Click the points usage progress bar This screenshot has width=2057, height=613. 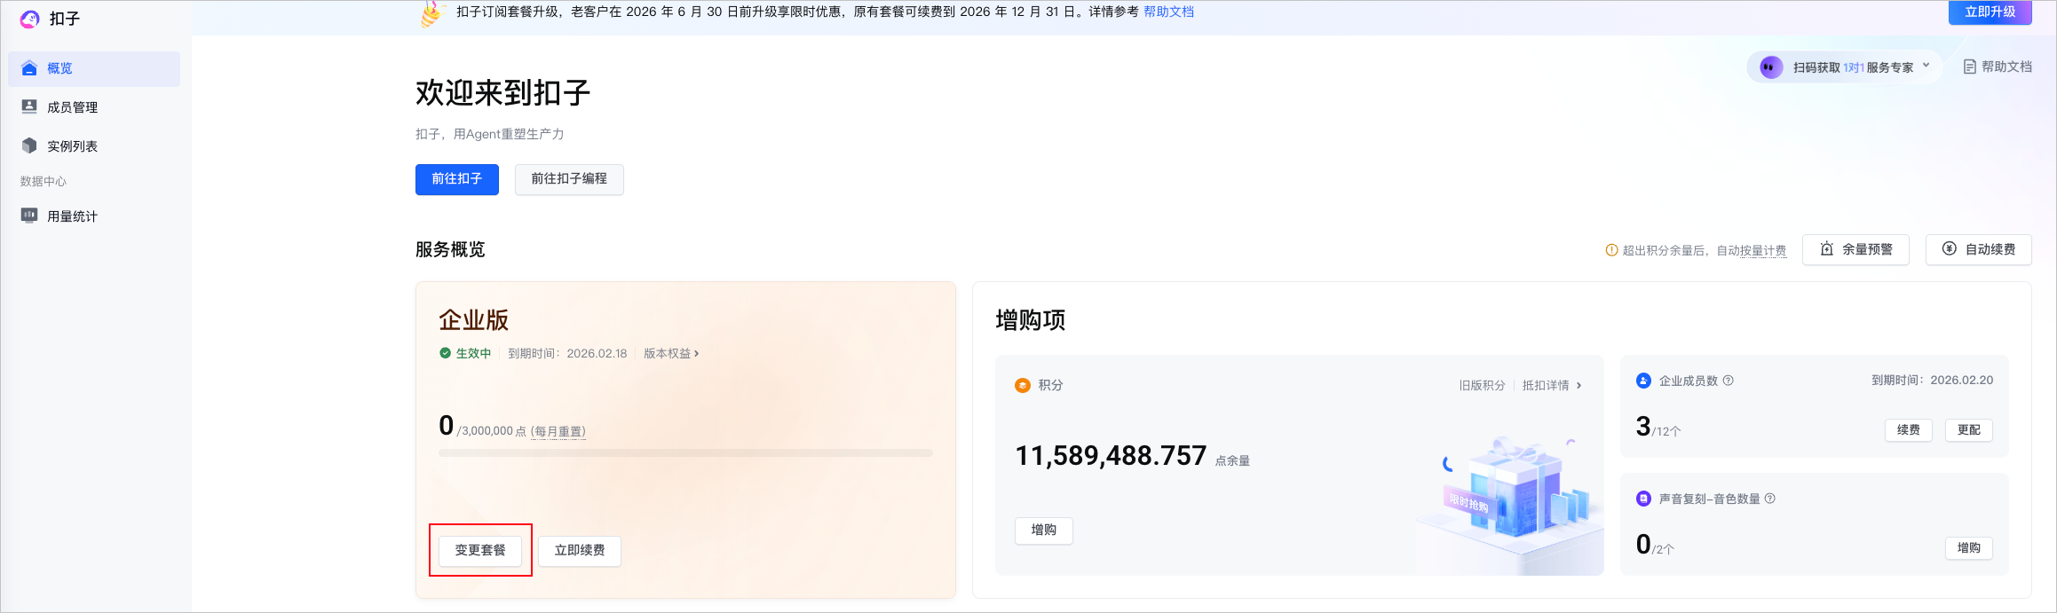[x=685, y=453]
